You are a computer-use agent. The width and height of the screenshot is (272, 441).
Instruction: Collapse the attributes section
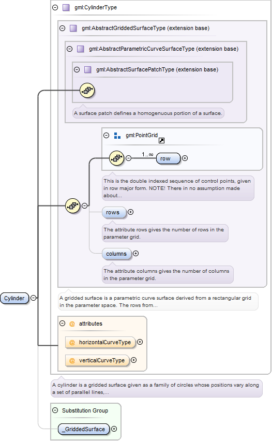tap(63, 324)
